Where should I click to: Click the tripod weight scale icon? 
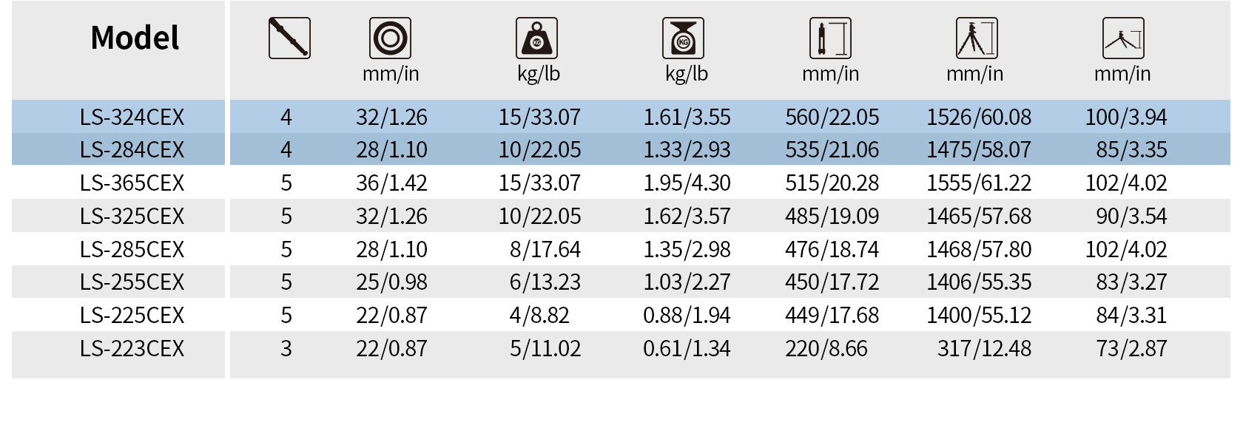pyautogui.click(x=683, y=38)
